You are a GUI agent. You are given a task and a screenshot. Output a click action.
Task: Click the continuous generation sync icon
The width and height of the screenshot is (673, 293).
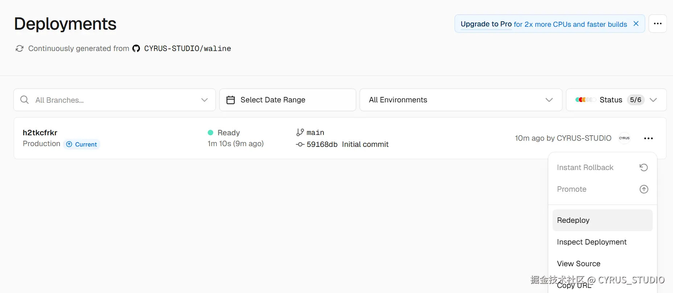point(20,48)
